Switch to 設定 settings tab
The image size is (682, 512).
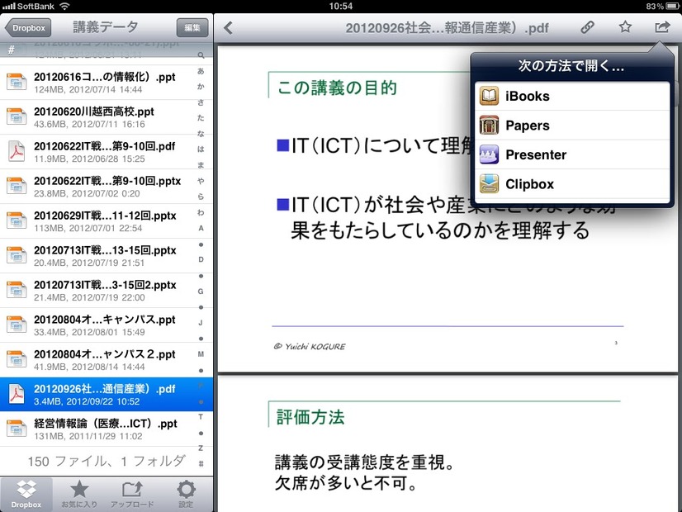[x=186, y=494]
